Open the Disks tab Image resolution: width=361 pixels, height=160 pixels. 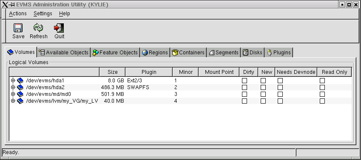253,53
